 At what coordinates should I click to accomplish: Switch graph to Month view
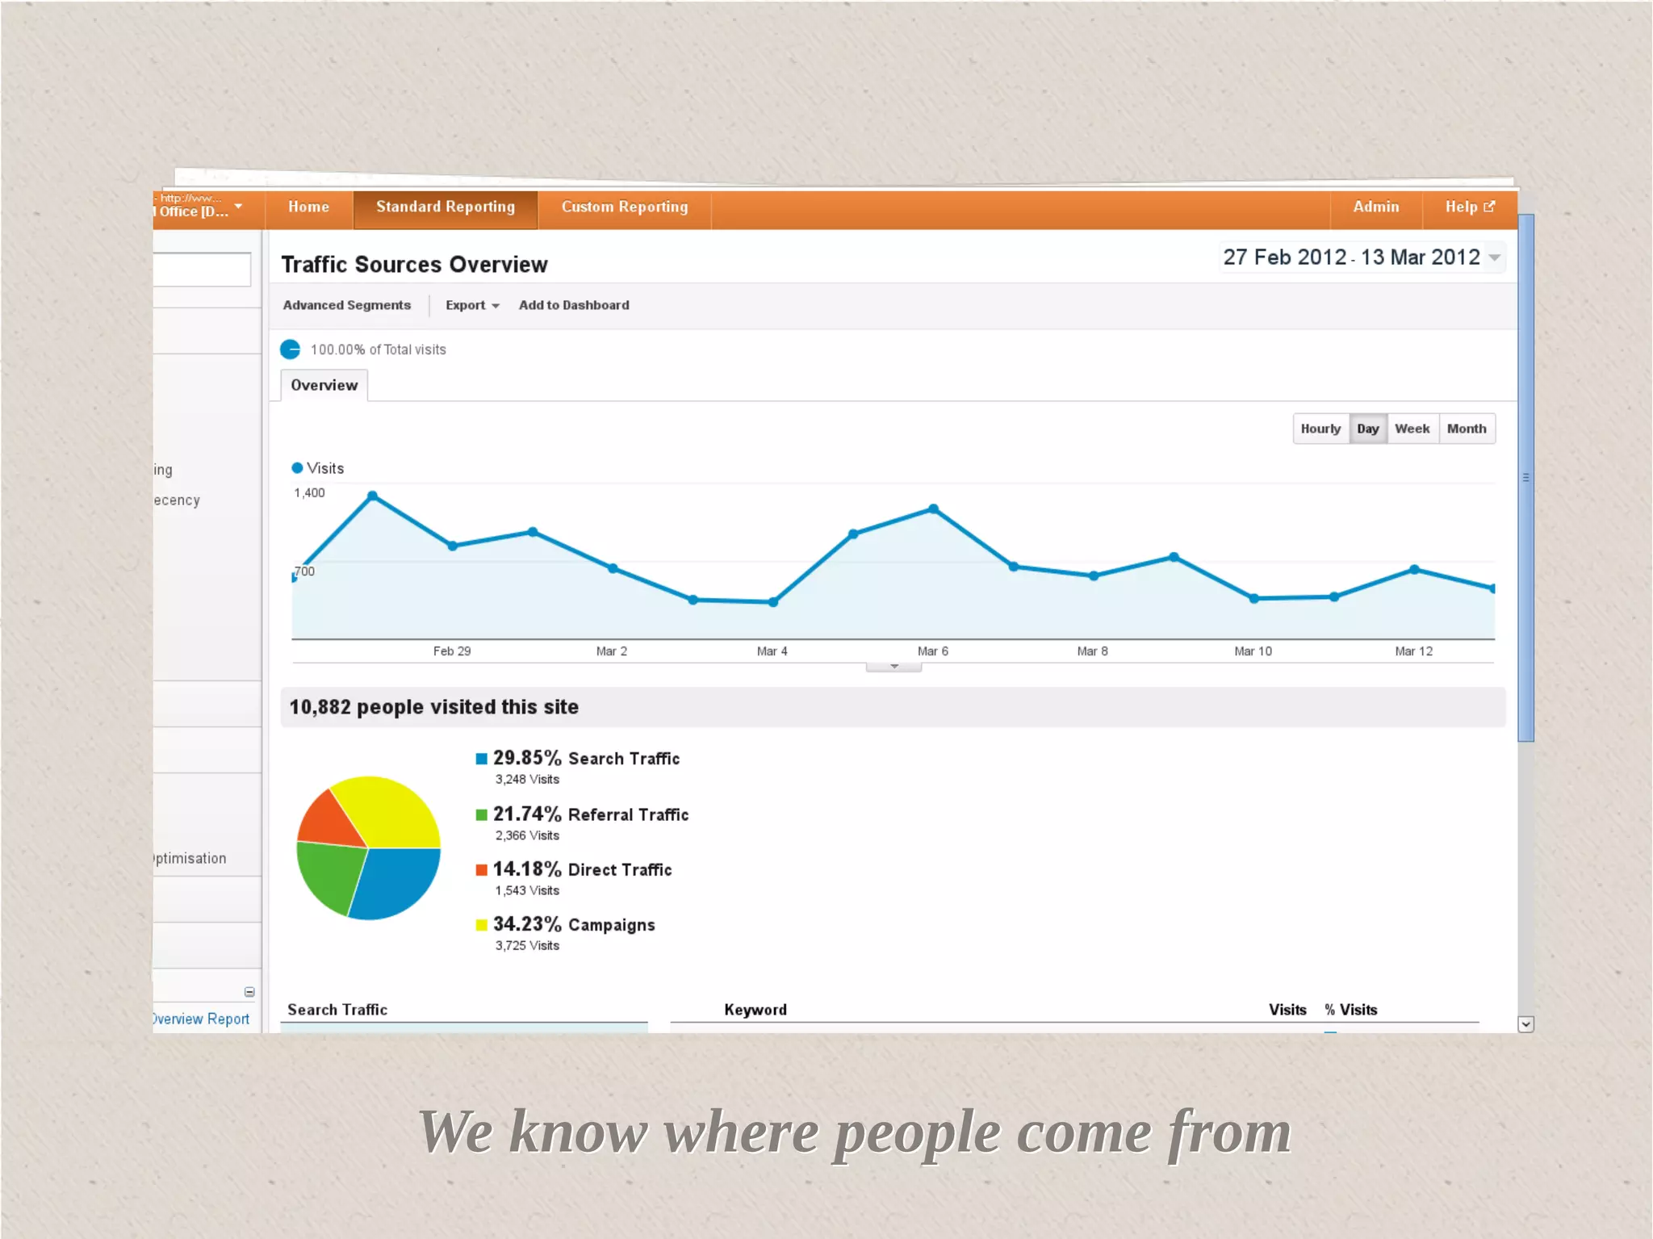1466,429
